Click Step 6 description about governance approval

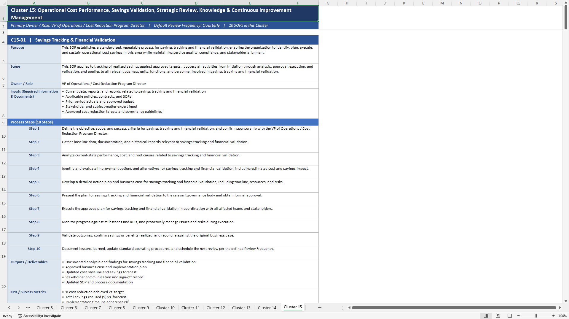[190, 199]
